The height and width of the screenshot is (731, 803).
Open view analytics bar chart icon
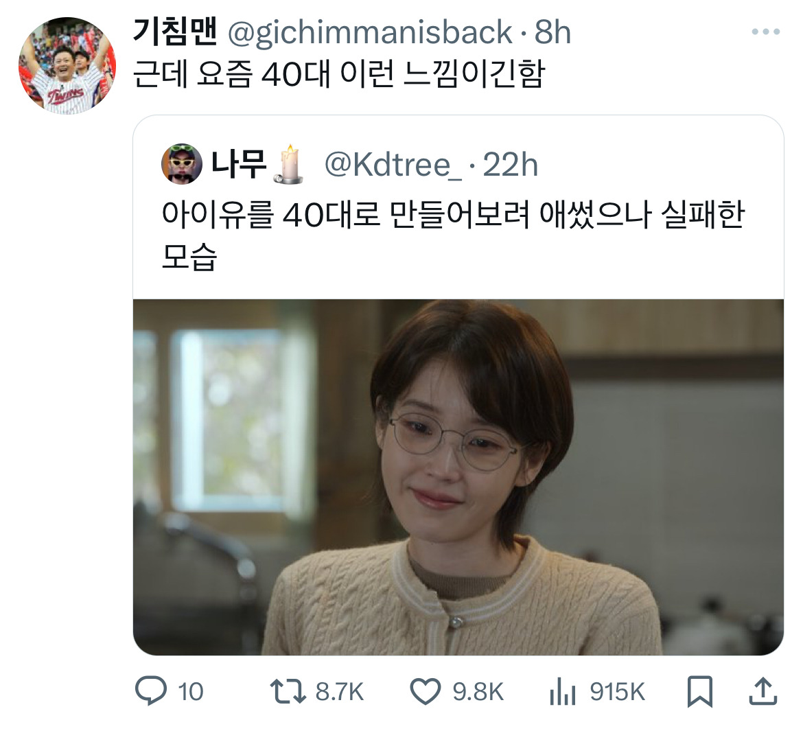click(562, 691)
